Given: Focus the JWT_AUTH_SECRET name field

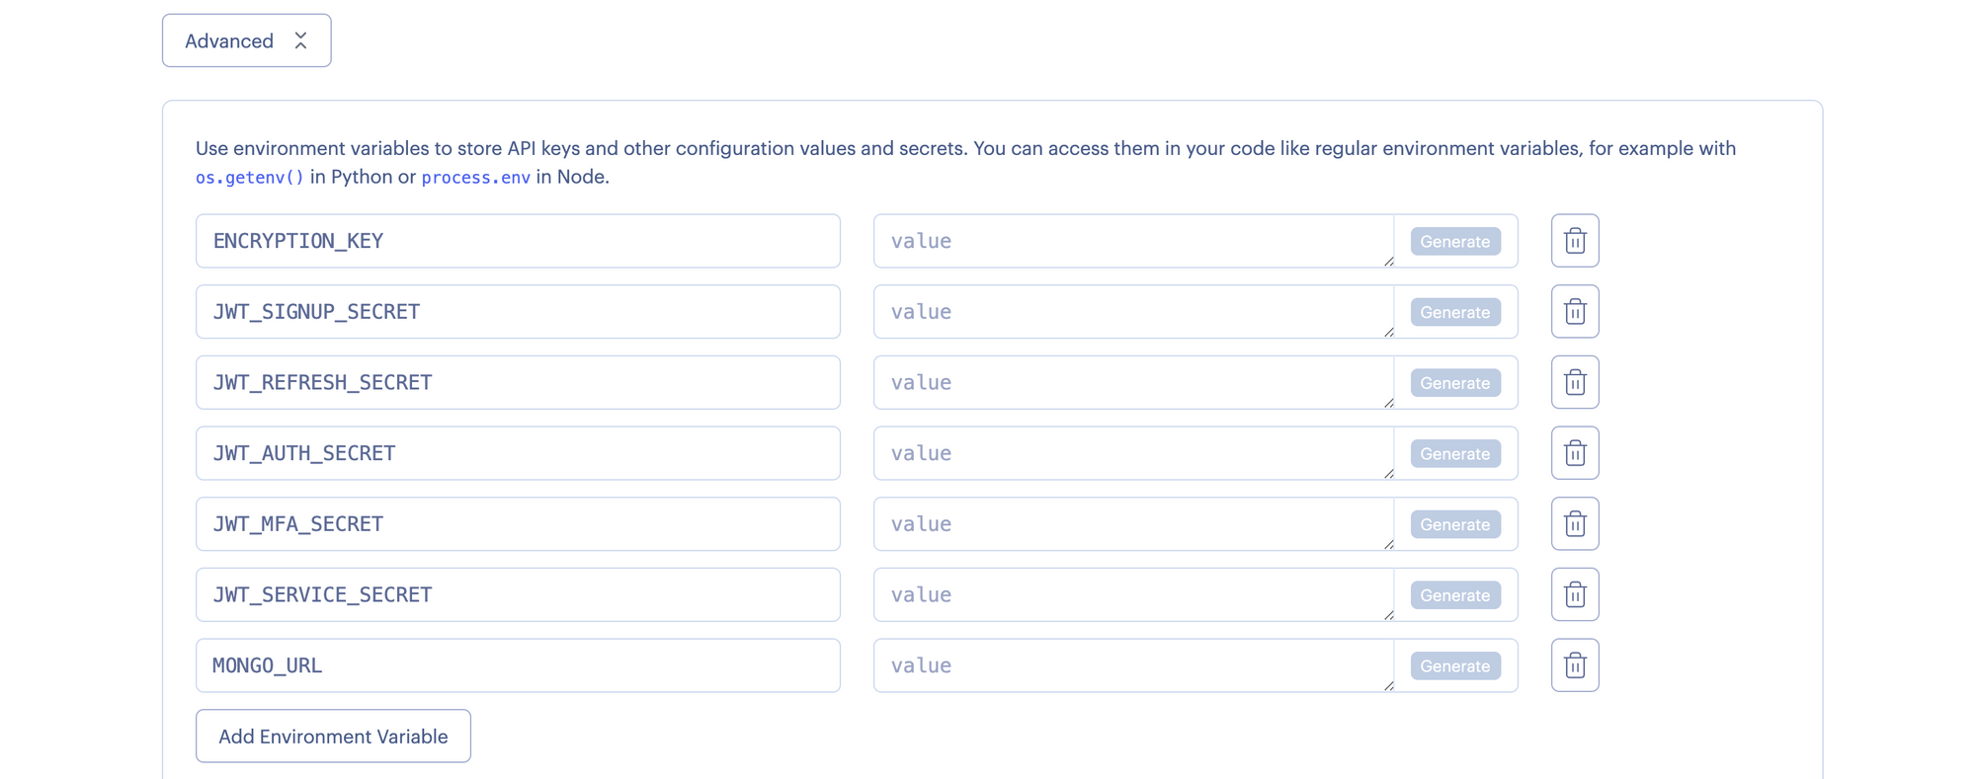Looking at the screenshot, I should 518,453.
